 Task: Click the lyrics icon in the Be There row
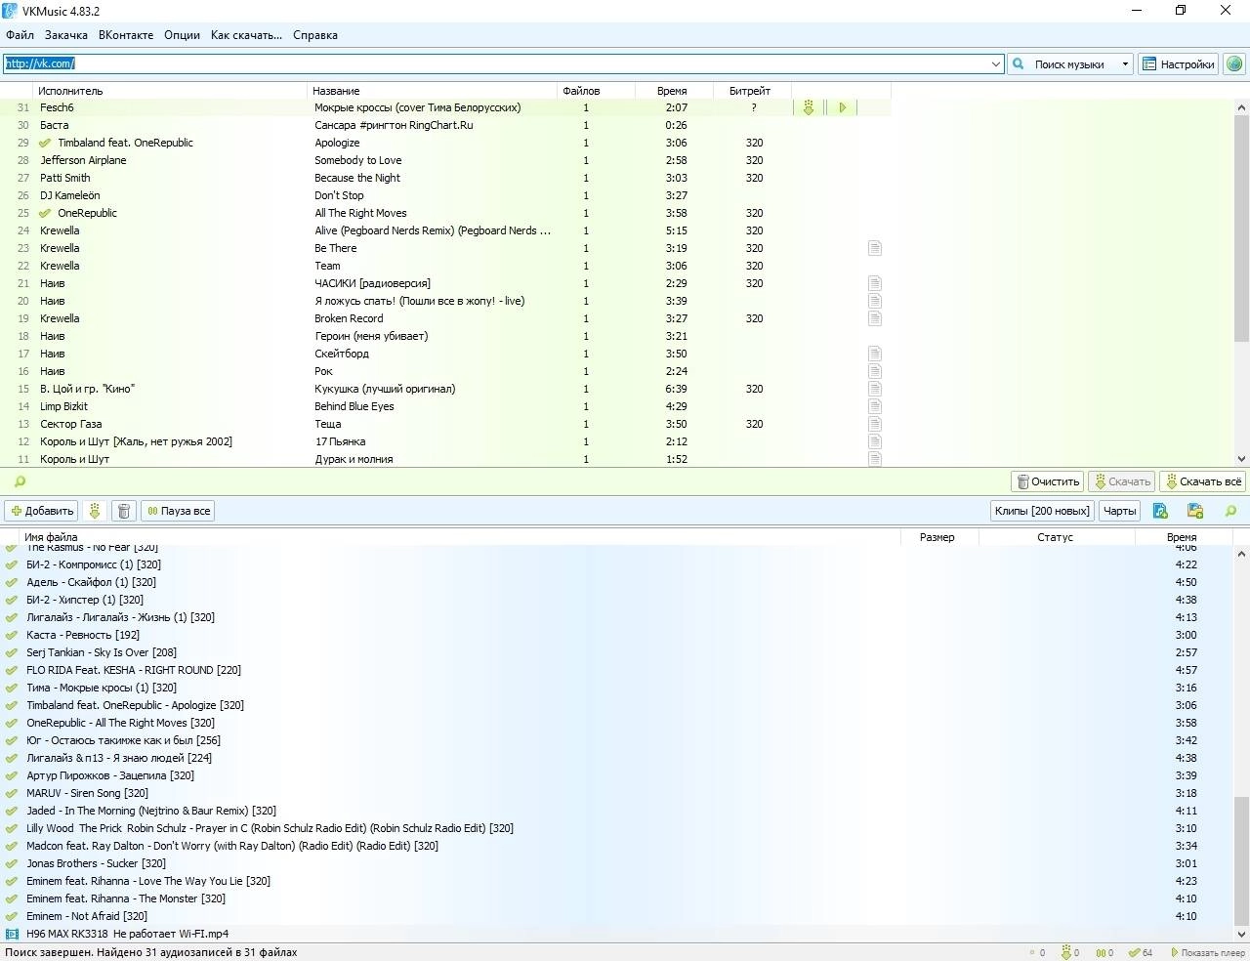pyautogui.click(x=875, y=248)
